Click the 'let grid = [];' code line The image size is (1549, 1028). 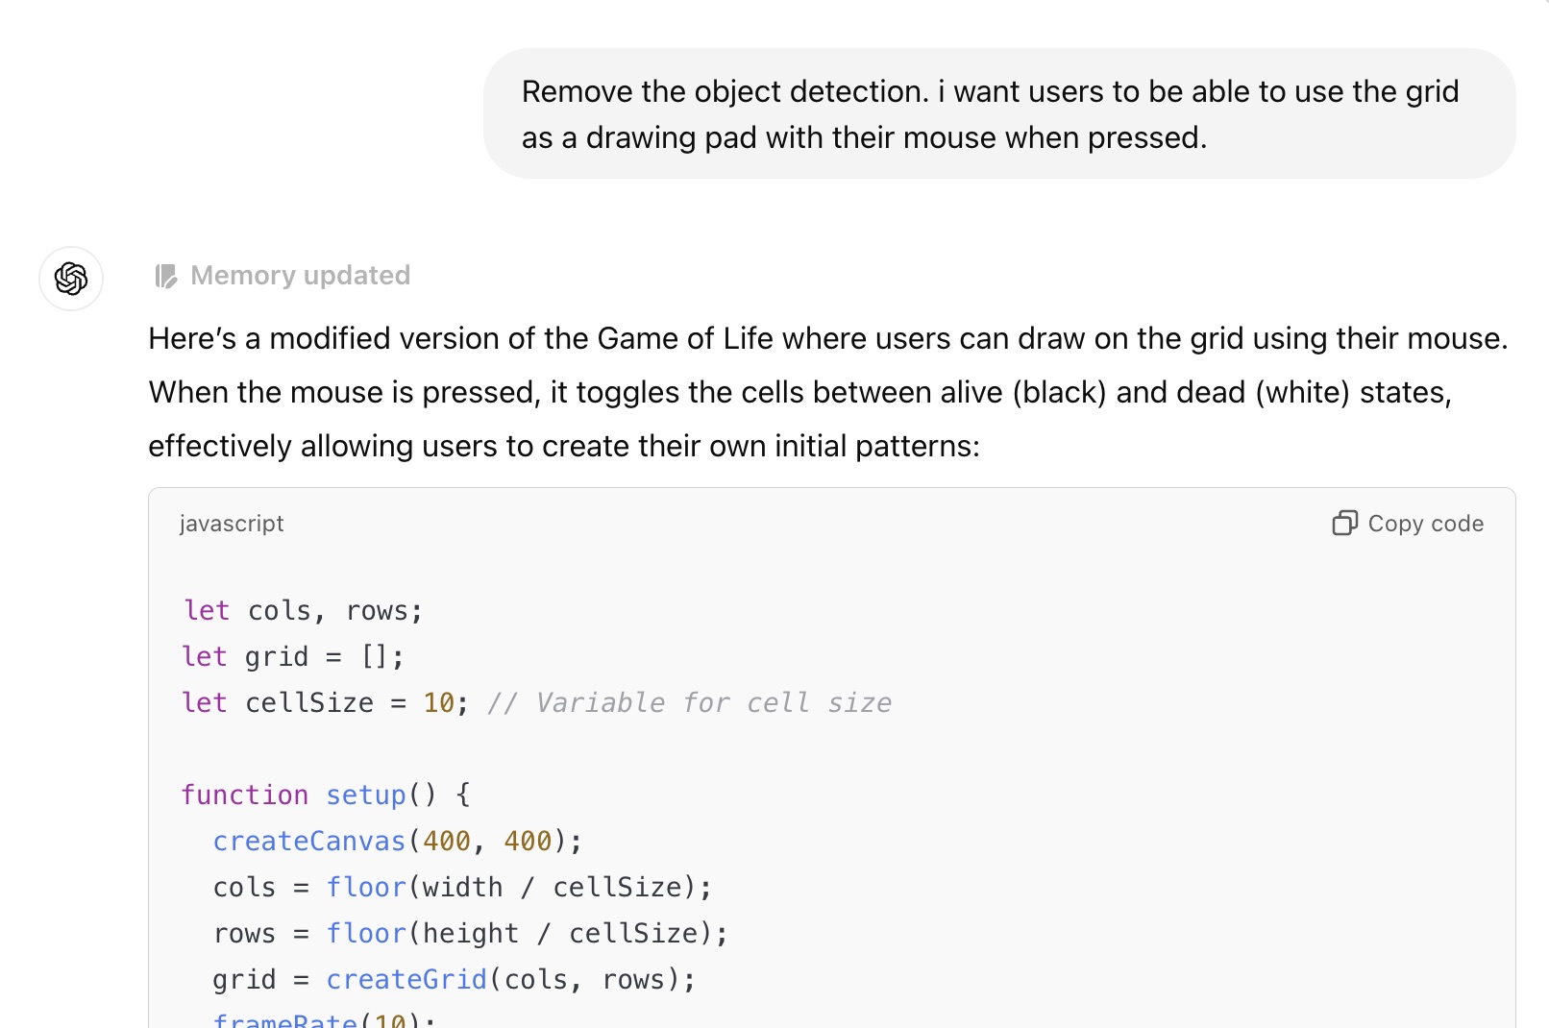click(293, 657)
